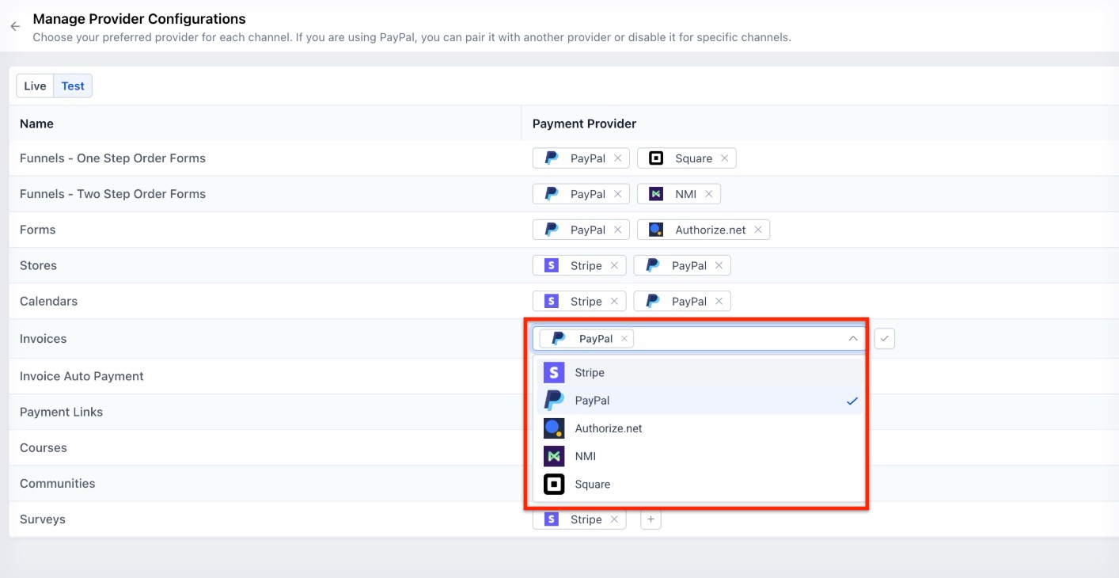This screenshot has width=1119, height=578.
Task: Deselect the checked PayPal dropdown option
Action: point(593,401)
